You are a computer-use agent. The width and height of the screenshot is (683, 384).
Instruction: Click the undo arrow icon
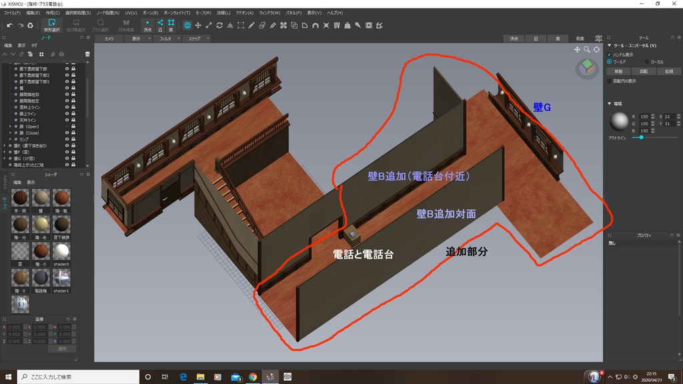coord(9,25)
